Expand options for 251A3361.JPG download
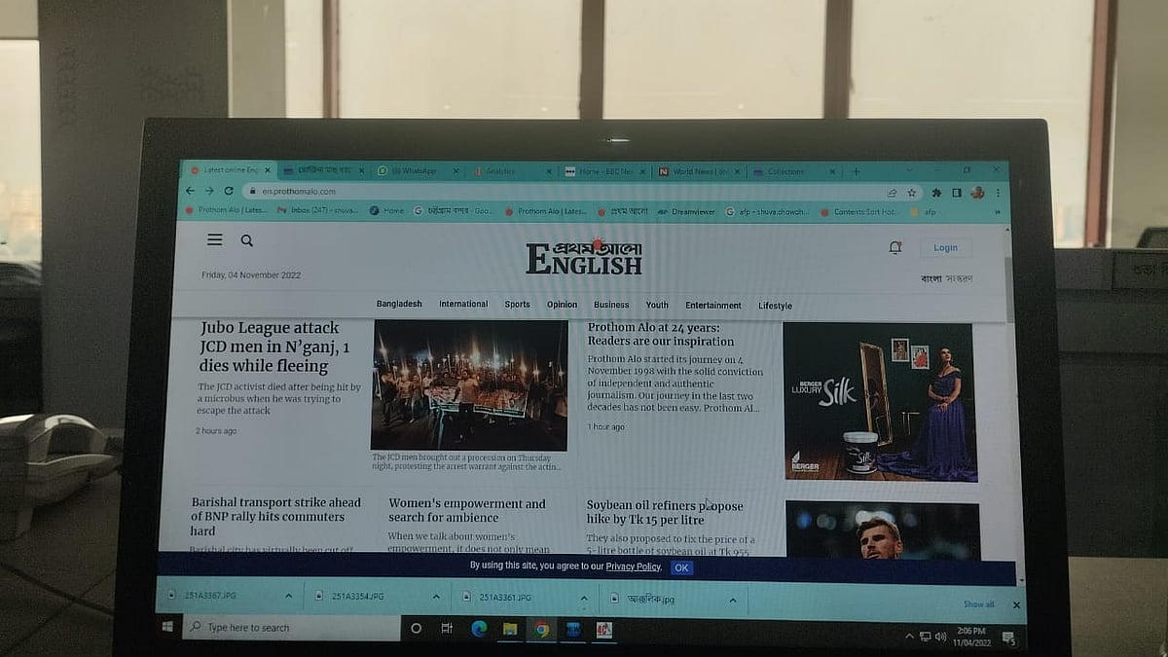The height and width of the screenshot is (657, 1168). tap(584, 598)
